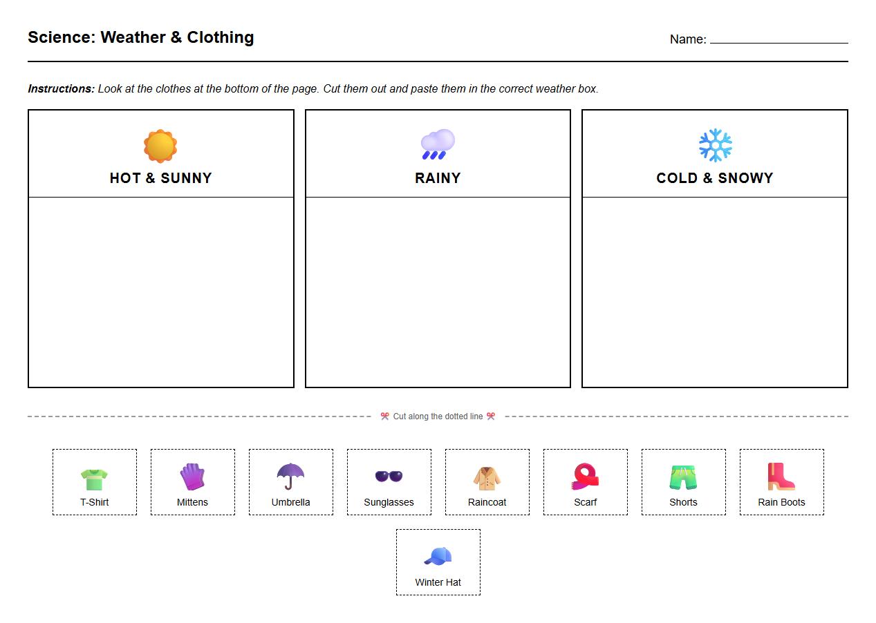Click the left scissors icon on the dotted line
The width and height of the screenshot is (876, 623).
point(384,416)
